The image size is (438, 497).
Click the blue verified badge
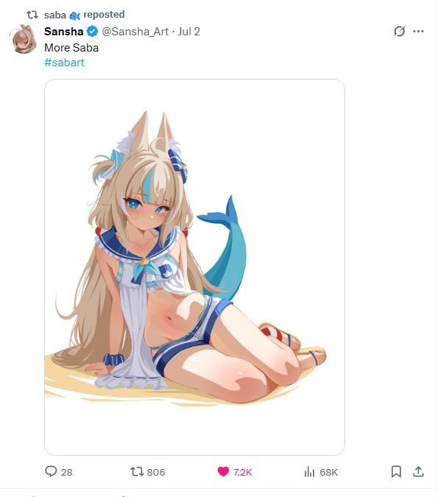click(92, 32)
